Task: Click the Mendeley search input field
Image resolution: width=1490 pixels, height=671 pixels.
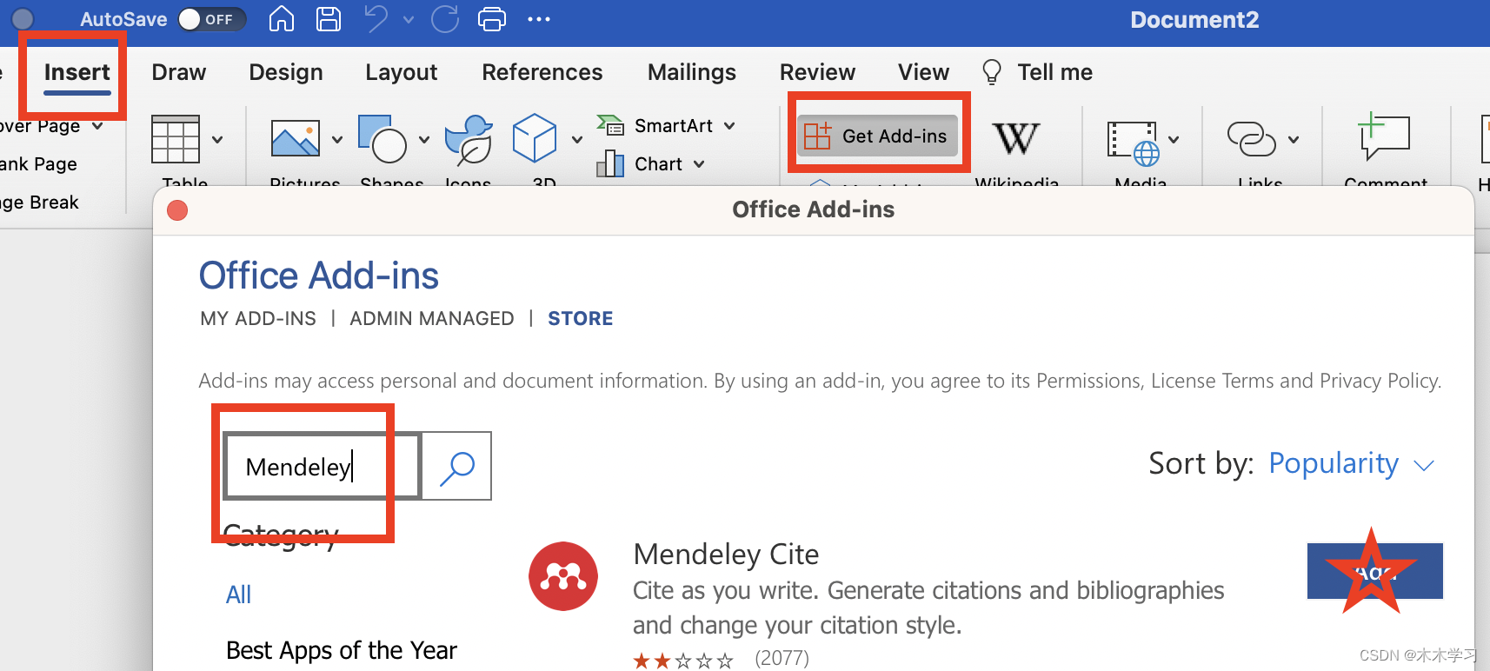Action: 322,466
